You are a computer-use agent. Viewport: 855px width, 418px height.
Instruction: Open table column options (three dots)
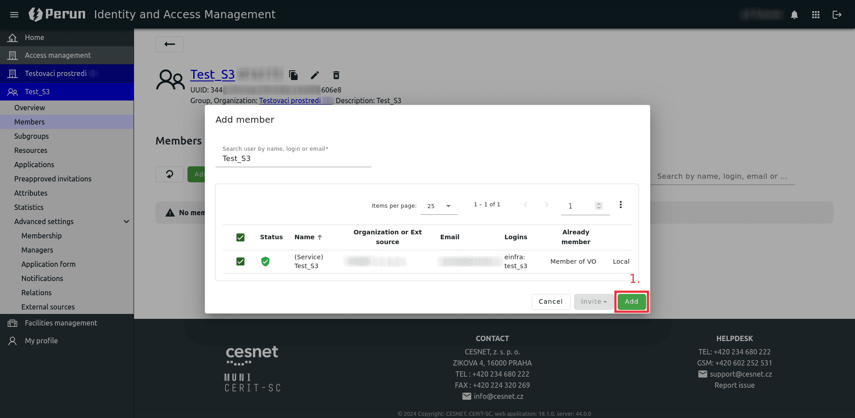click(x=620, y=205)
